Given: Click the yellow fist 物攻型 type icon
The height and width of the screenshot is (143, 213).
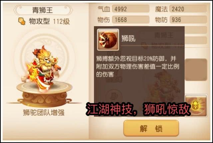Looking at the screenshot, I should pyautogui.click(x=22, y=21).
